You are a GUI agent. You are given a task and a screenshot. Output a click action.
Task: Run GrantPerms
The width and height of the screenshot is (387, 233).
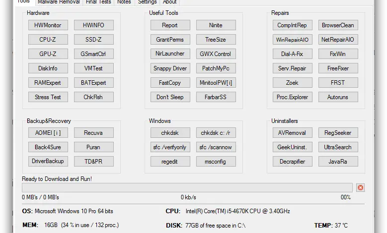point(170,39)
